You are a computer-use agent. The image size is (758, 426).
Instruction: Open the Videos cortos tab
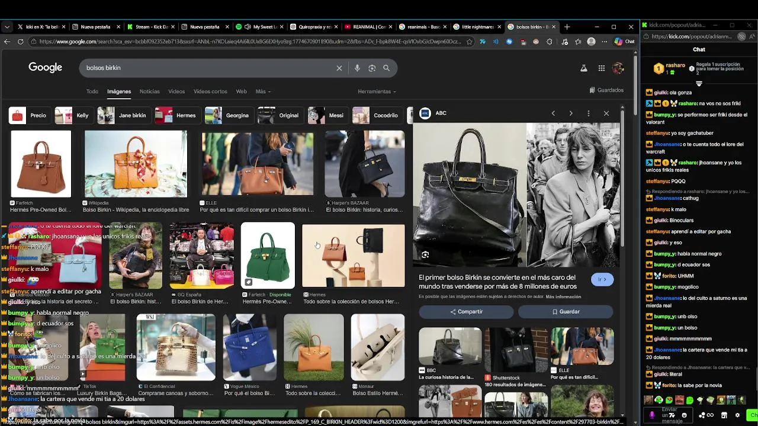(210, 92)
